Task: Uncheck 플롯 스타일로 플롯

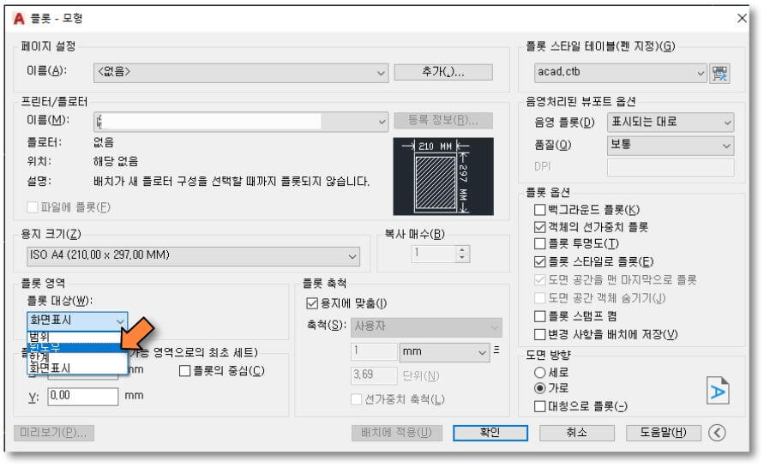Action: (x=539, y=261)
